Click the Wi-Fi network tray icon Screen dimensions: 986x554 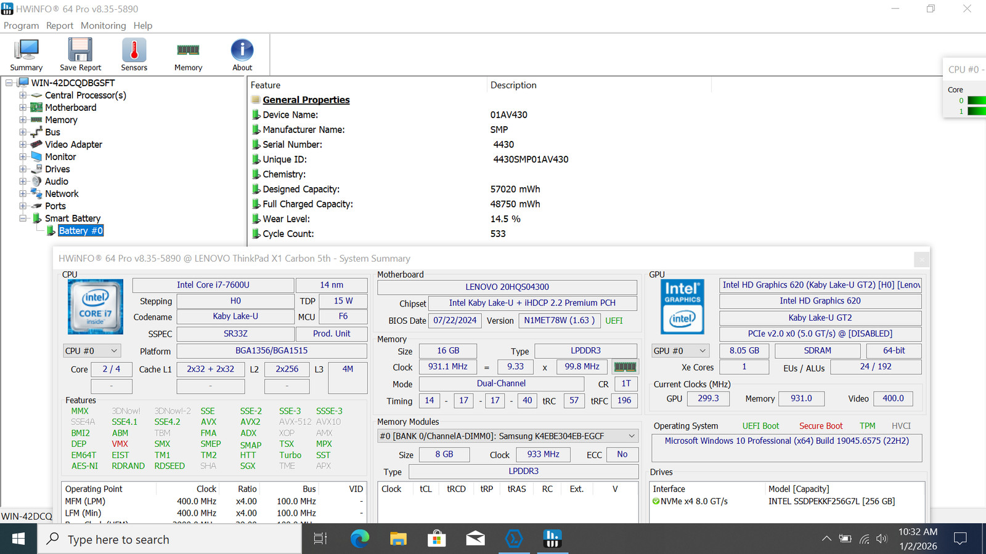point(864,539)
